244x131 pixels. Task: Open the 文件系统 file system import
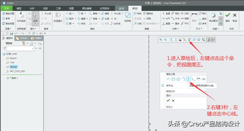[x=21, y=17]
